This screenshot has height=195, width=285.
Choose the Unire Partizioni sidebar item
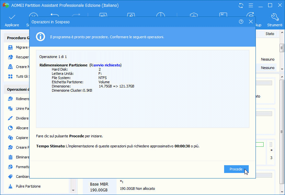[18, 109]
